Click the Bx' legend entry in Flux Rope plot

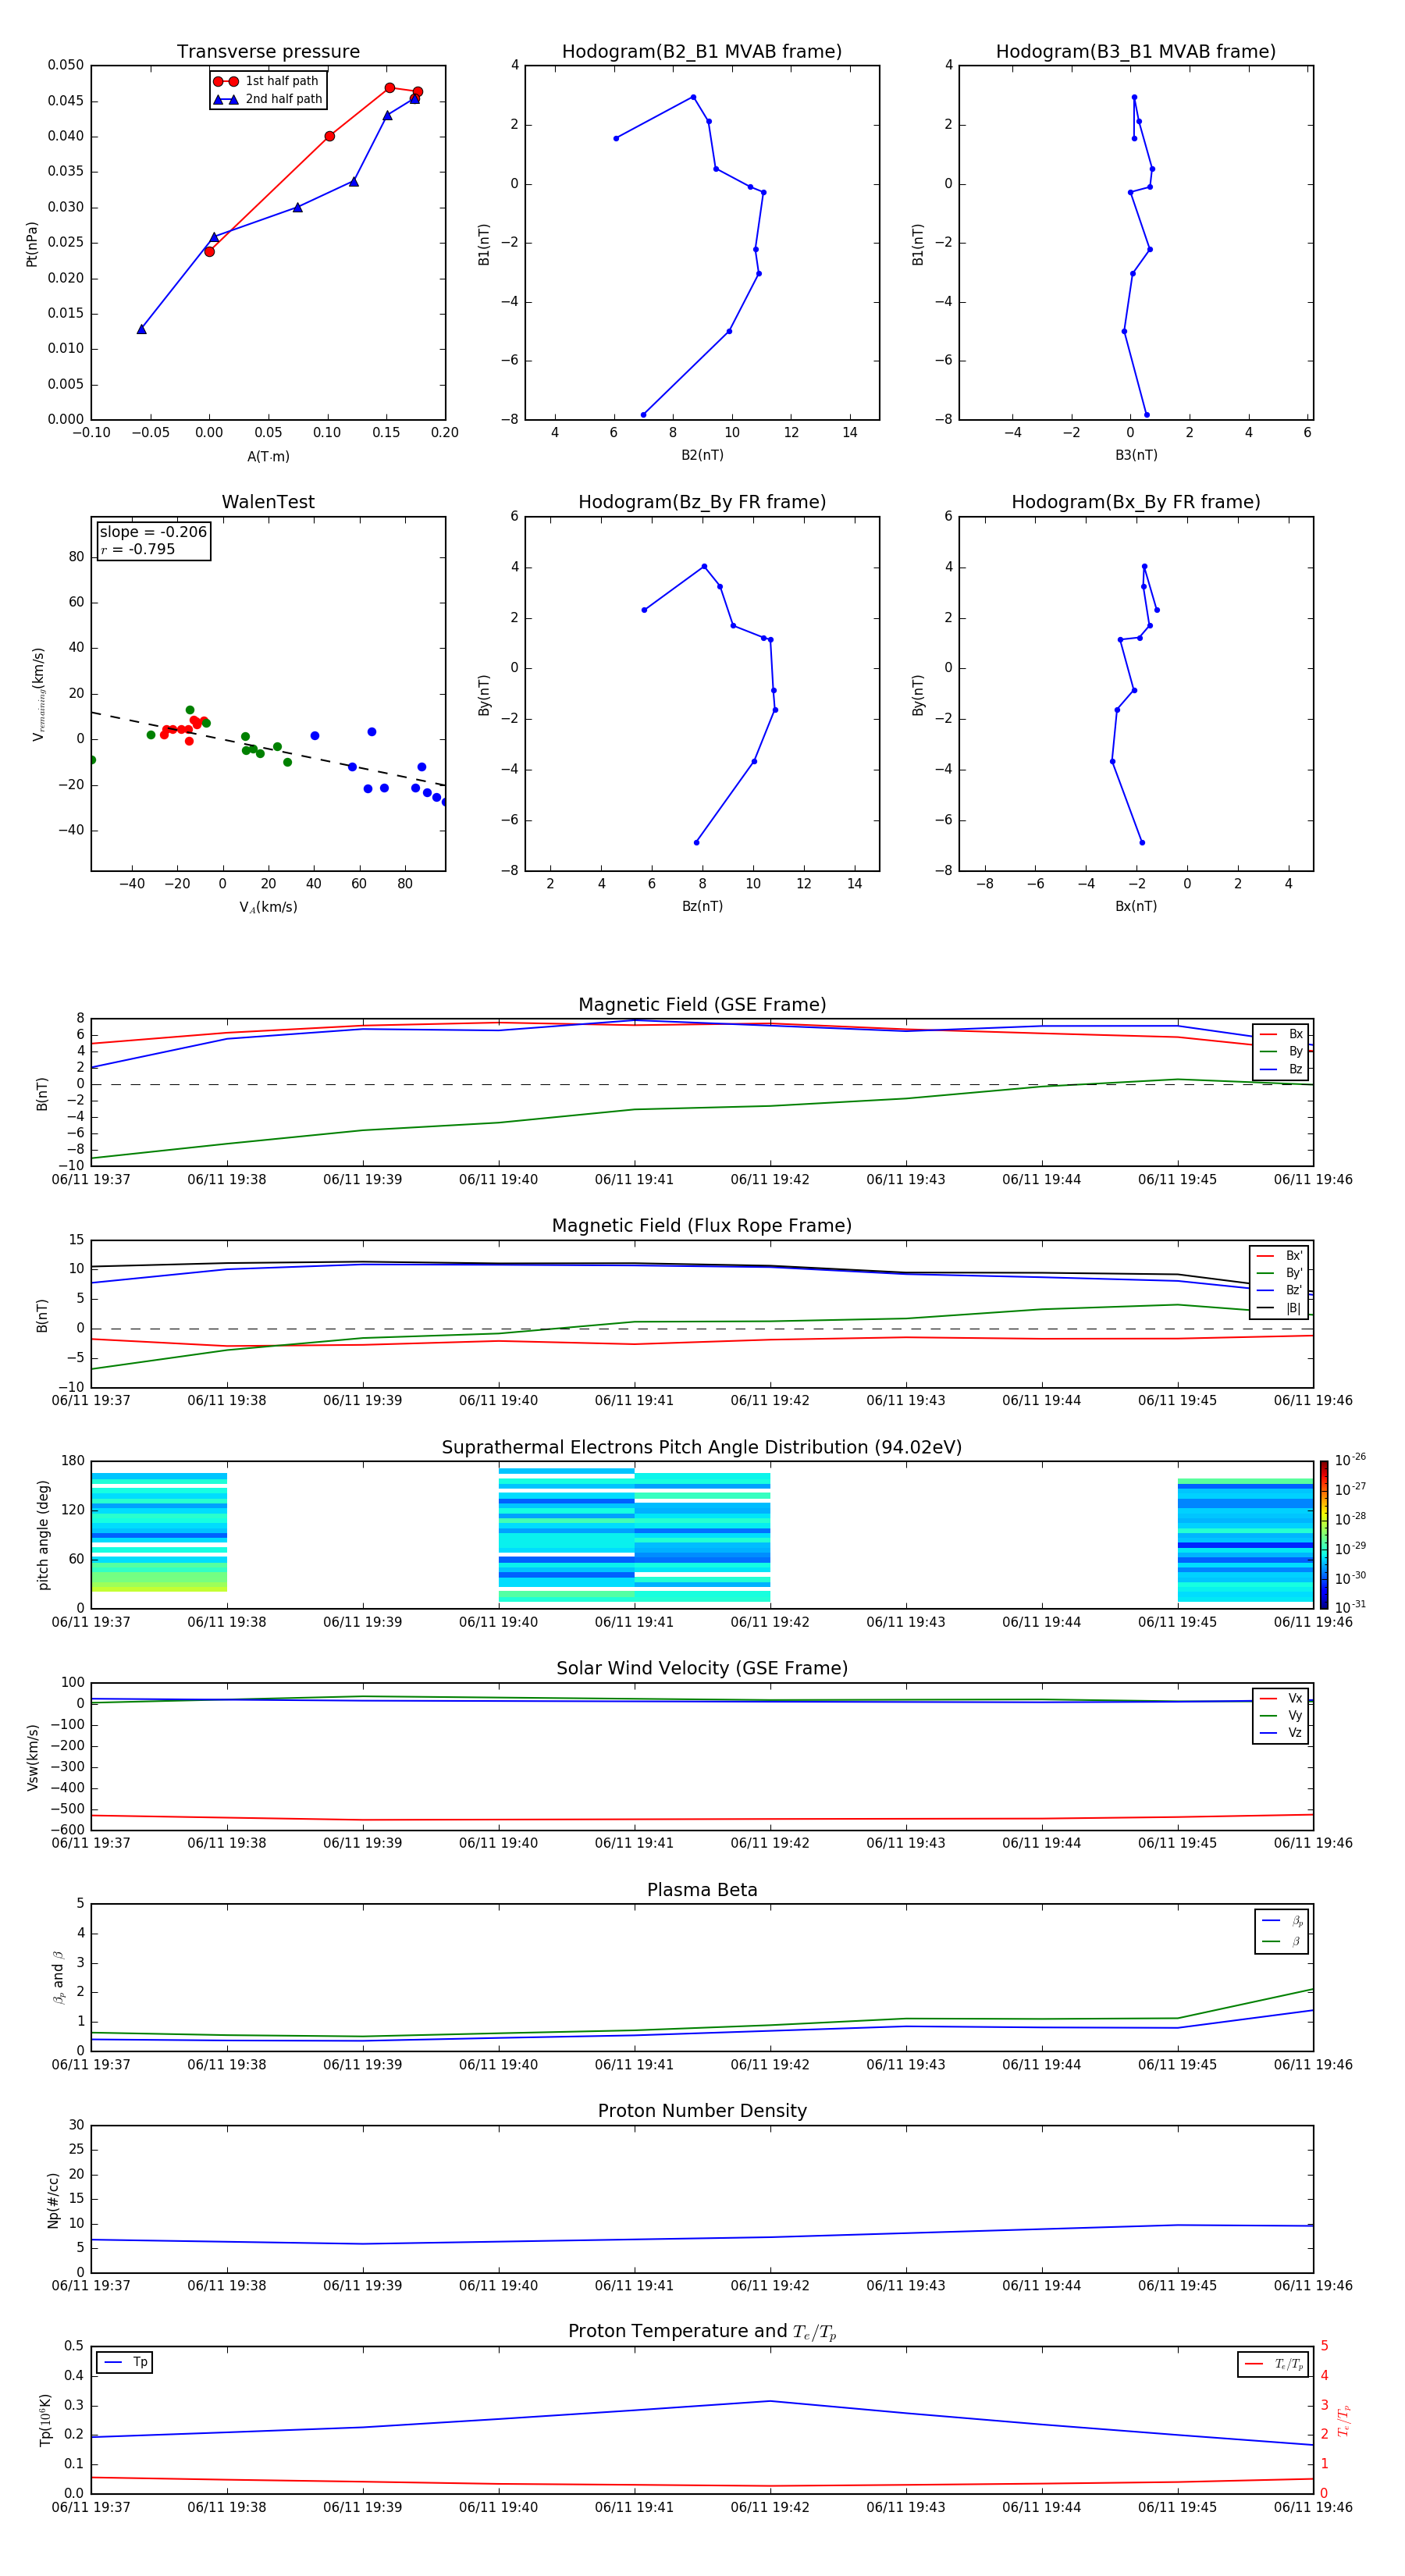[x=1279, y=1256]
